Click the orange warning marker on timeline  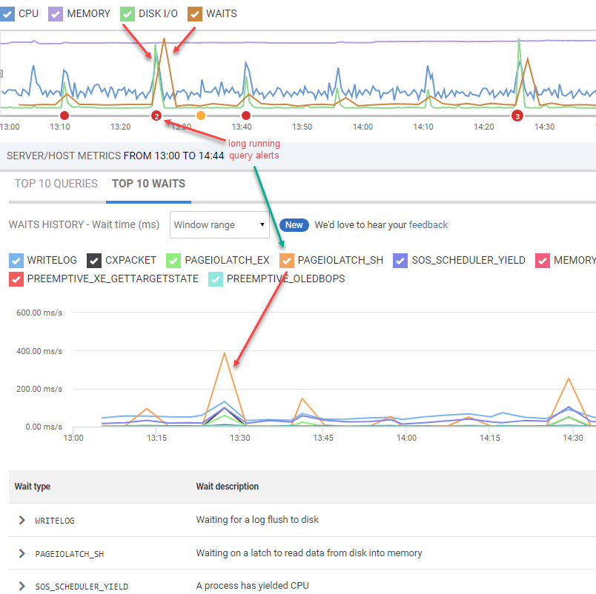tap(201, 116)
